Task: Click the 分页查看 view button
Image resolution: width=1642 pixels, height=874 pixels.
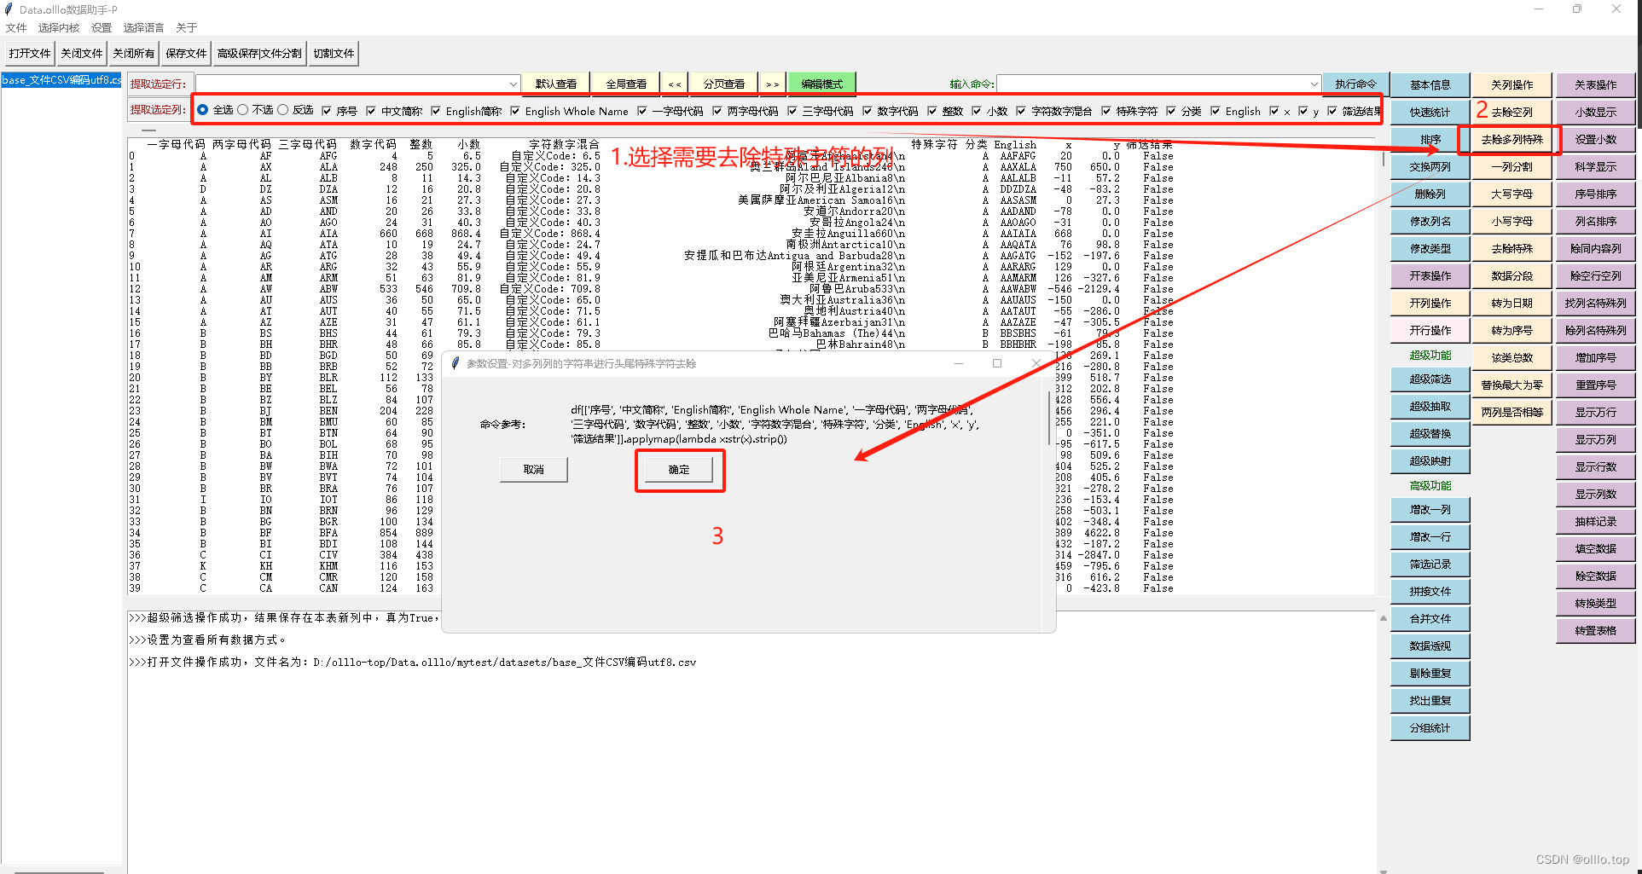Action: 722,83
